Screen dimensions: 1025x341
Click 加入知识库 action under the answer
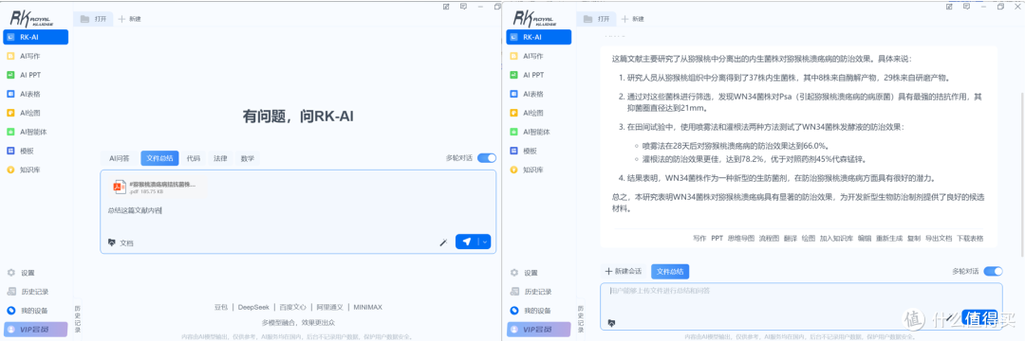click(837, 239)
